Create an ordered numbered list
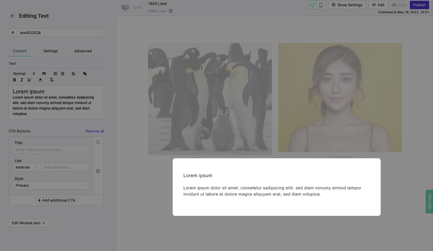433x251 pixels. pyautogui.click(x=55, y=74)
